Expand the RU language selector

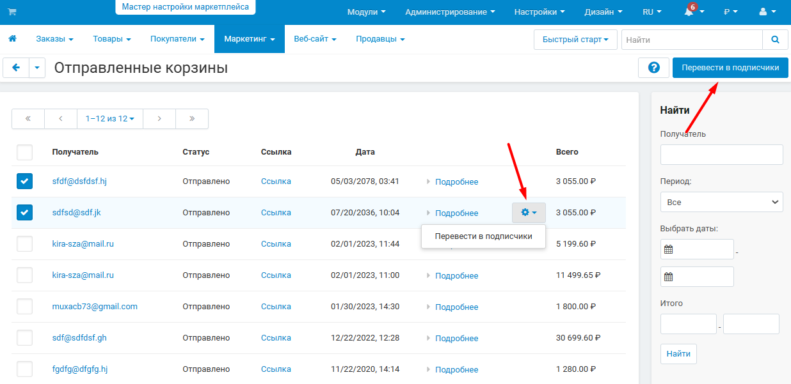pyautogui.click(x=652, y=12)
